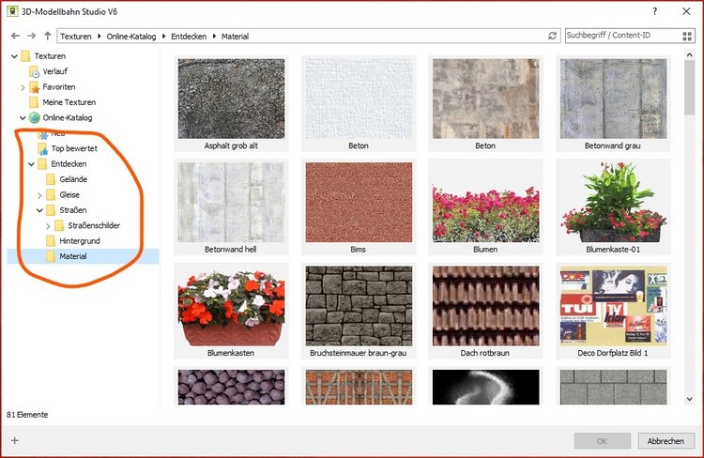
Task: Click the Abbrechen button
Action: click(x=666, y=440)
